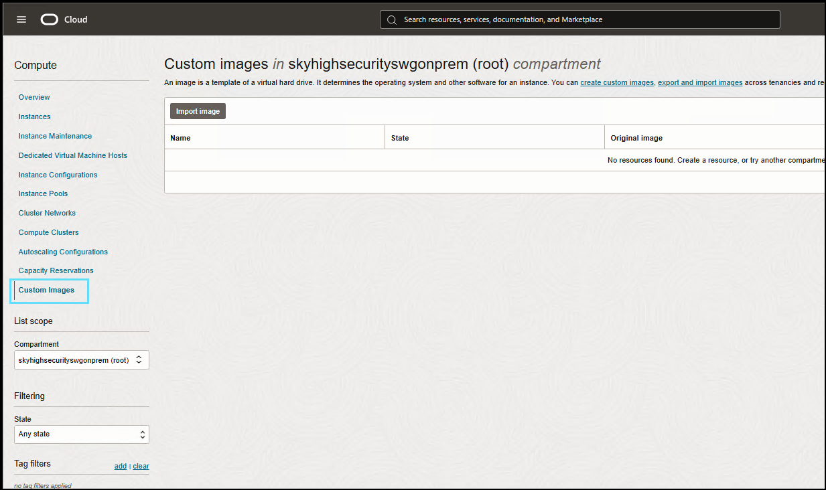Screen dimensions: 826x490
Task: Open Capacity Reservations page
Action: [x=56, y=271]
